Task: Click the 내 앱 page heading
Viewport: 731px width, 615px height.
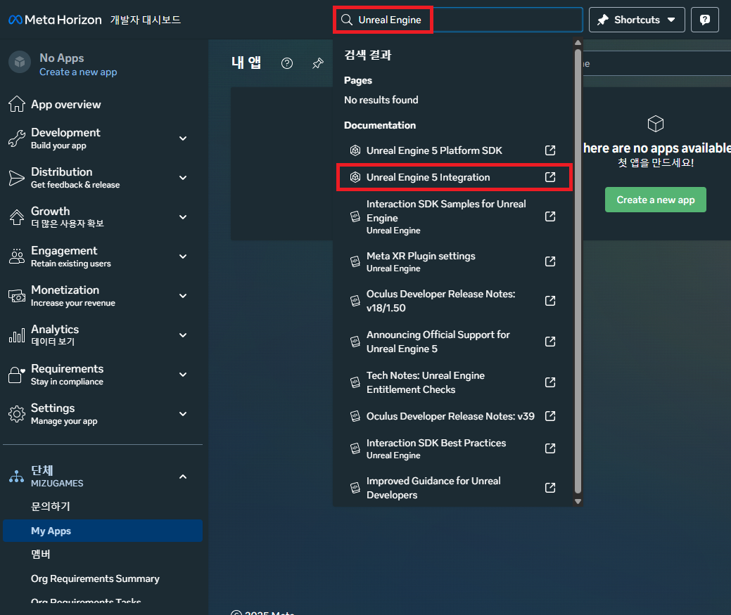Action: pyautogui.click(x=246, y=63)
